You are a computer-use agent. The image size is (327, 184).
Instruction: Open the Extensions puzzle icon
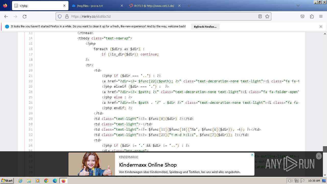click(x=312, y=16)
